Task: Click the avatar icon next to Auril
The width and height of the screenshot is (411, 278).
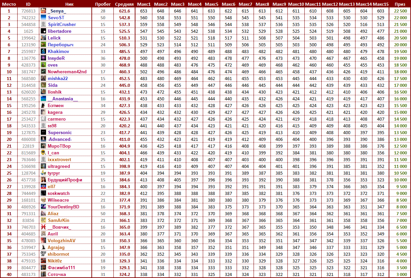Action: coord(43,234)
